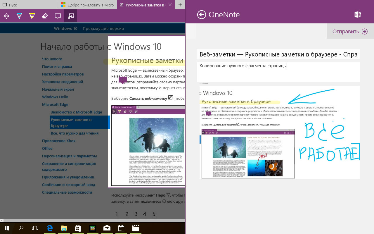
Task: Select the yellow Highlighter tool
Action: coord(32,16)
